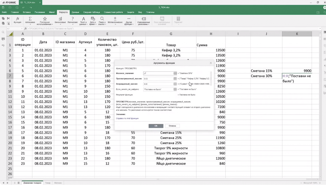Switch to the Рисование ribbon tab
326x185 pixels.
(40, 12)
